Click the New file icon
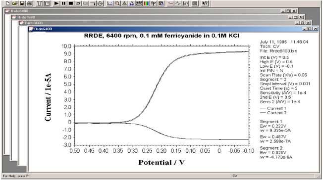Image resolution: width=323 pixels, height=180 pixels. point(7,3)
